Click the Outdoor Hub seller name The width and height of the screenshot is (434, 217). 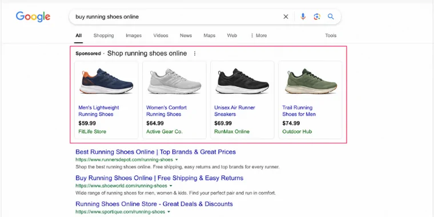pos(297,131)
